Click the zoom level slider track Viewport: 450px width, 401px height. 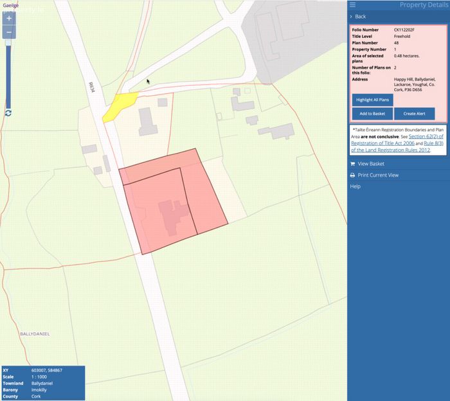pyautogui.click(x=8, y=75)
